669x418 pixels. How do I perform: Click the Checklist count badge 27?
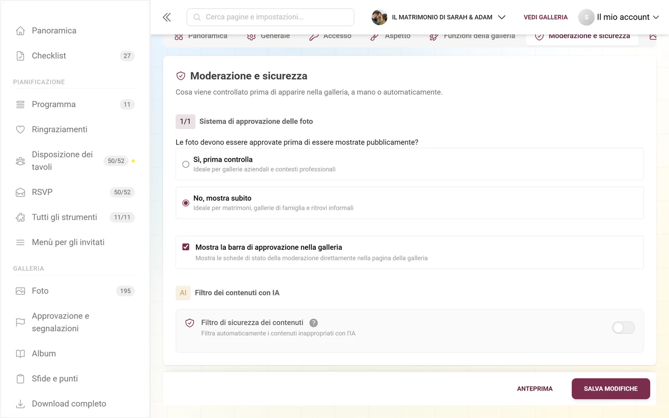tap(127, 56)
